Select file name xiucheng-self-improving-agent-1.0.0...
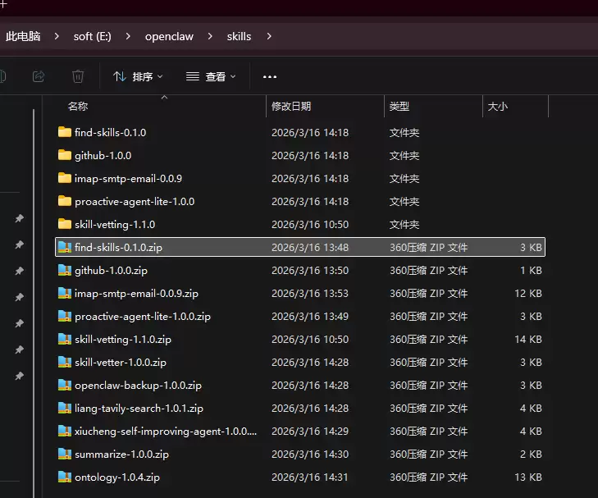598x498 pixels. coord(166,432)
